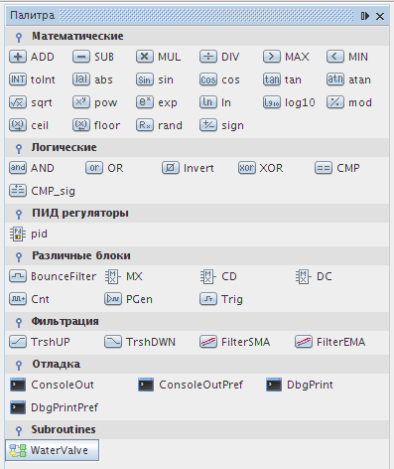Pick the DbgPrint block icon

(274, 385)
